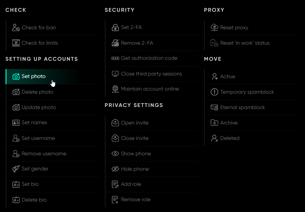
Task: Click the Set 2-FA lock icon
Action: (115, 27)
